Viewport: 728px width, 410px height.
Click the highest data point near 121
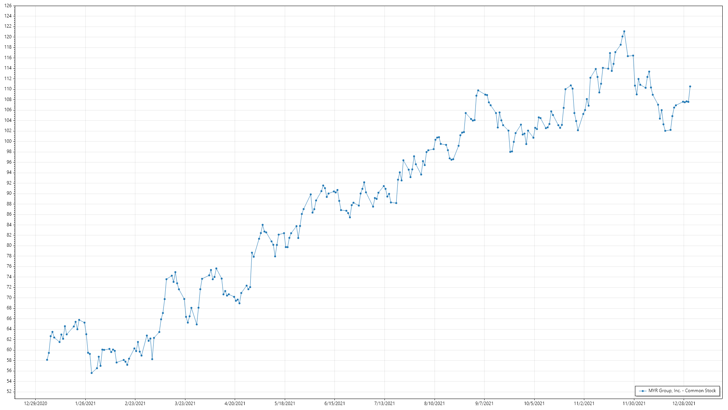pos(624,32)
